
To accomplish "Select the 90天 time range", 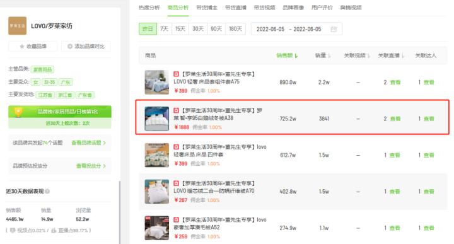I will click(x=216, y=29).
